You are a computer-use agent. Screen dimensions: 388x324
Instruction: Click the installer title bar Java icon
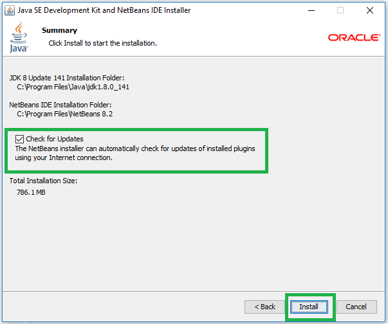point(10,10)
